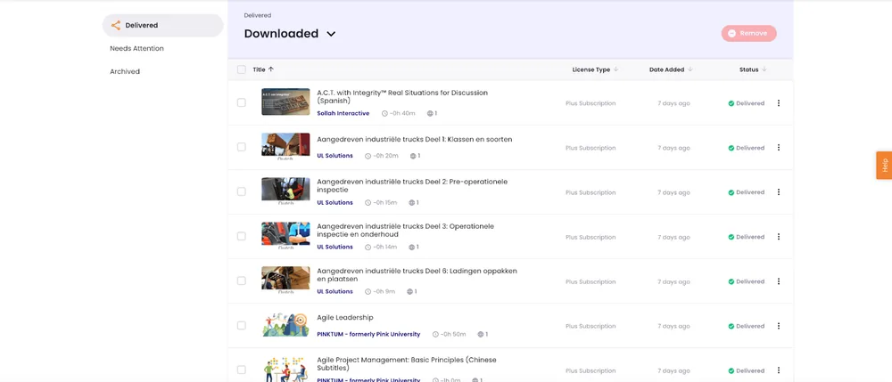This screenshot has height=382, width=892.
Task: Open the orange Help tab
Action: (884, 165)
